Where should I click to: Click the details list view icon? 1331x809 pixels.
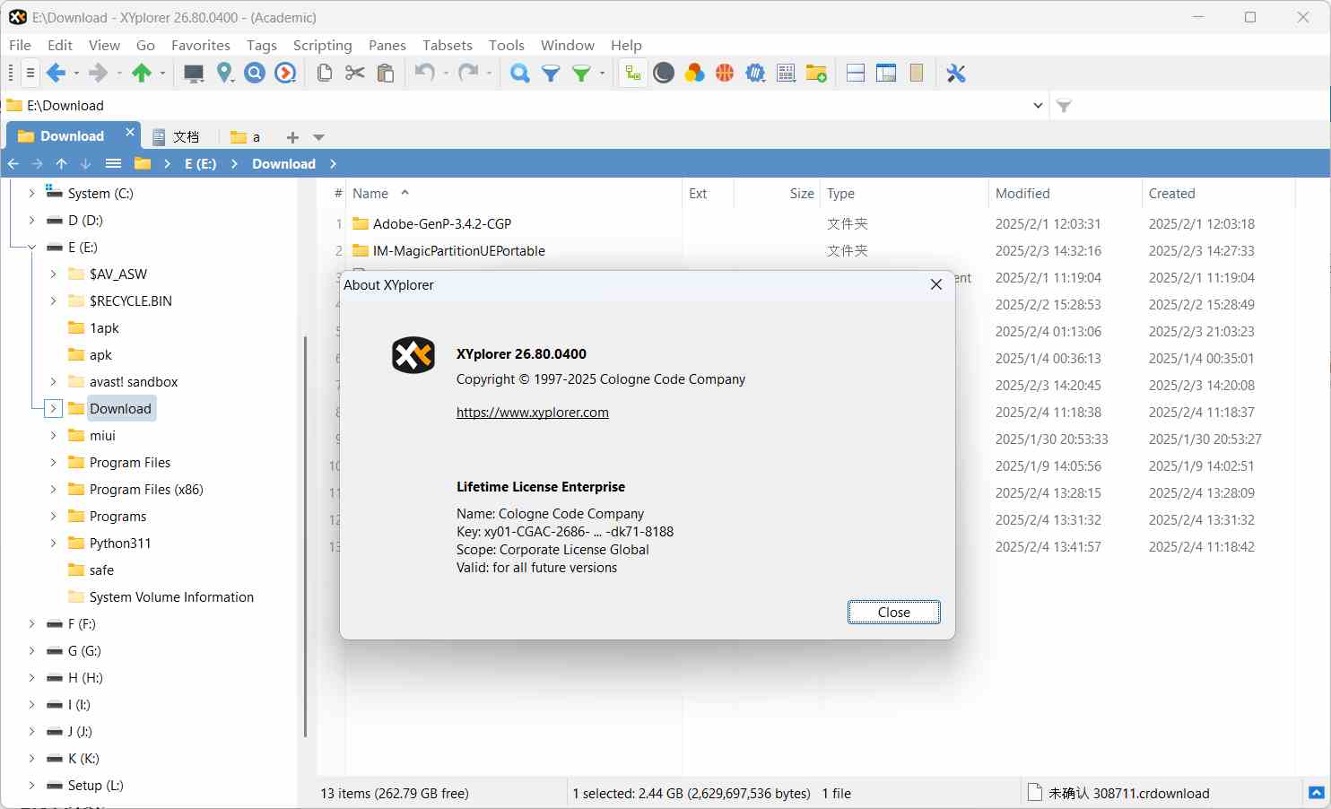pos(786,74)
